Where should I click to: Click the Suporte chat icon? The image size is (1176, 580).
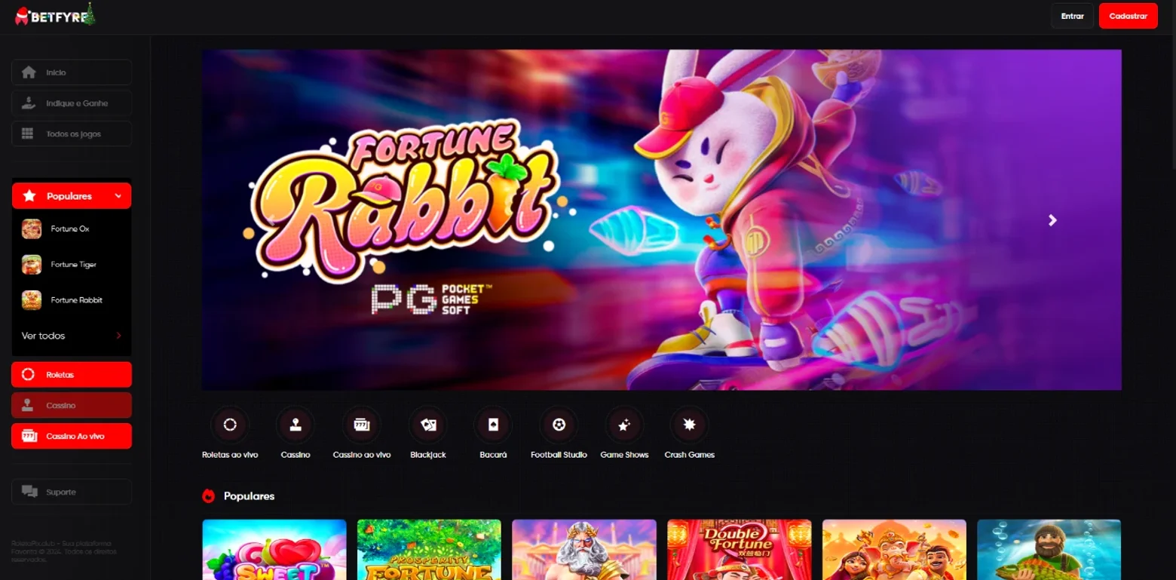coord(30,492)
